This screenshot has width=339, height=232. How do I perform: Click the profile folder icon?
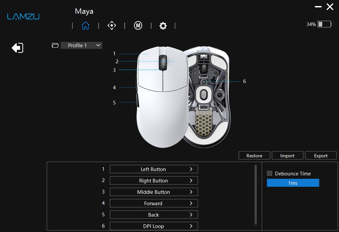pyautogui.click(x=55, y=45)
